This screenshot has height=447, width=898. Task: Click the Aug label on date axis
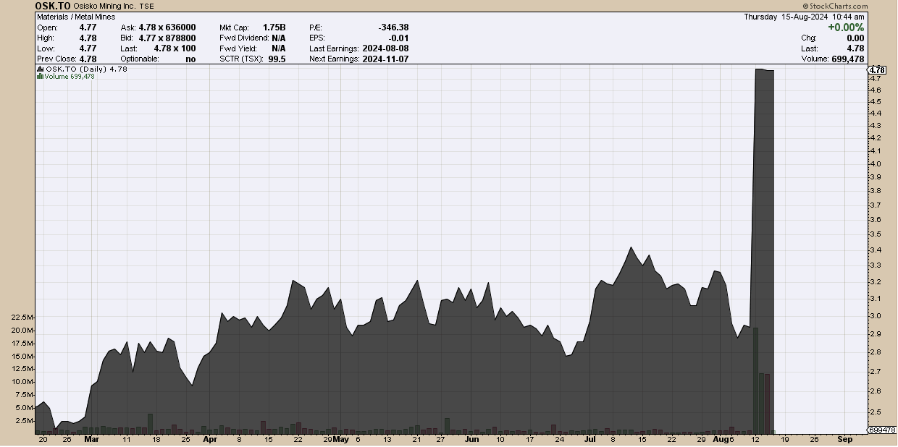pos(721,439)
